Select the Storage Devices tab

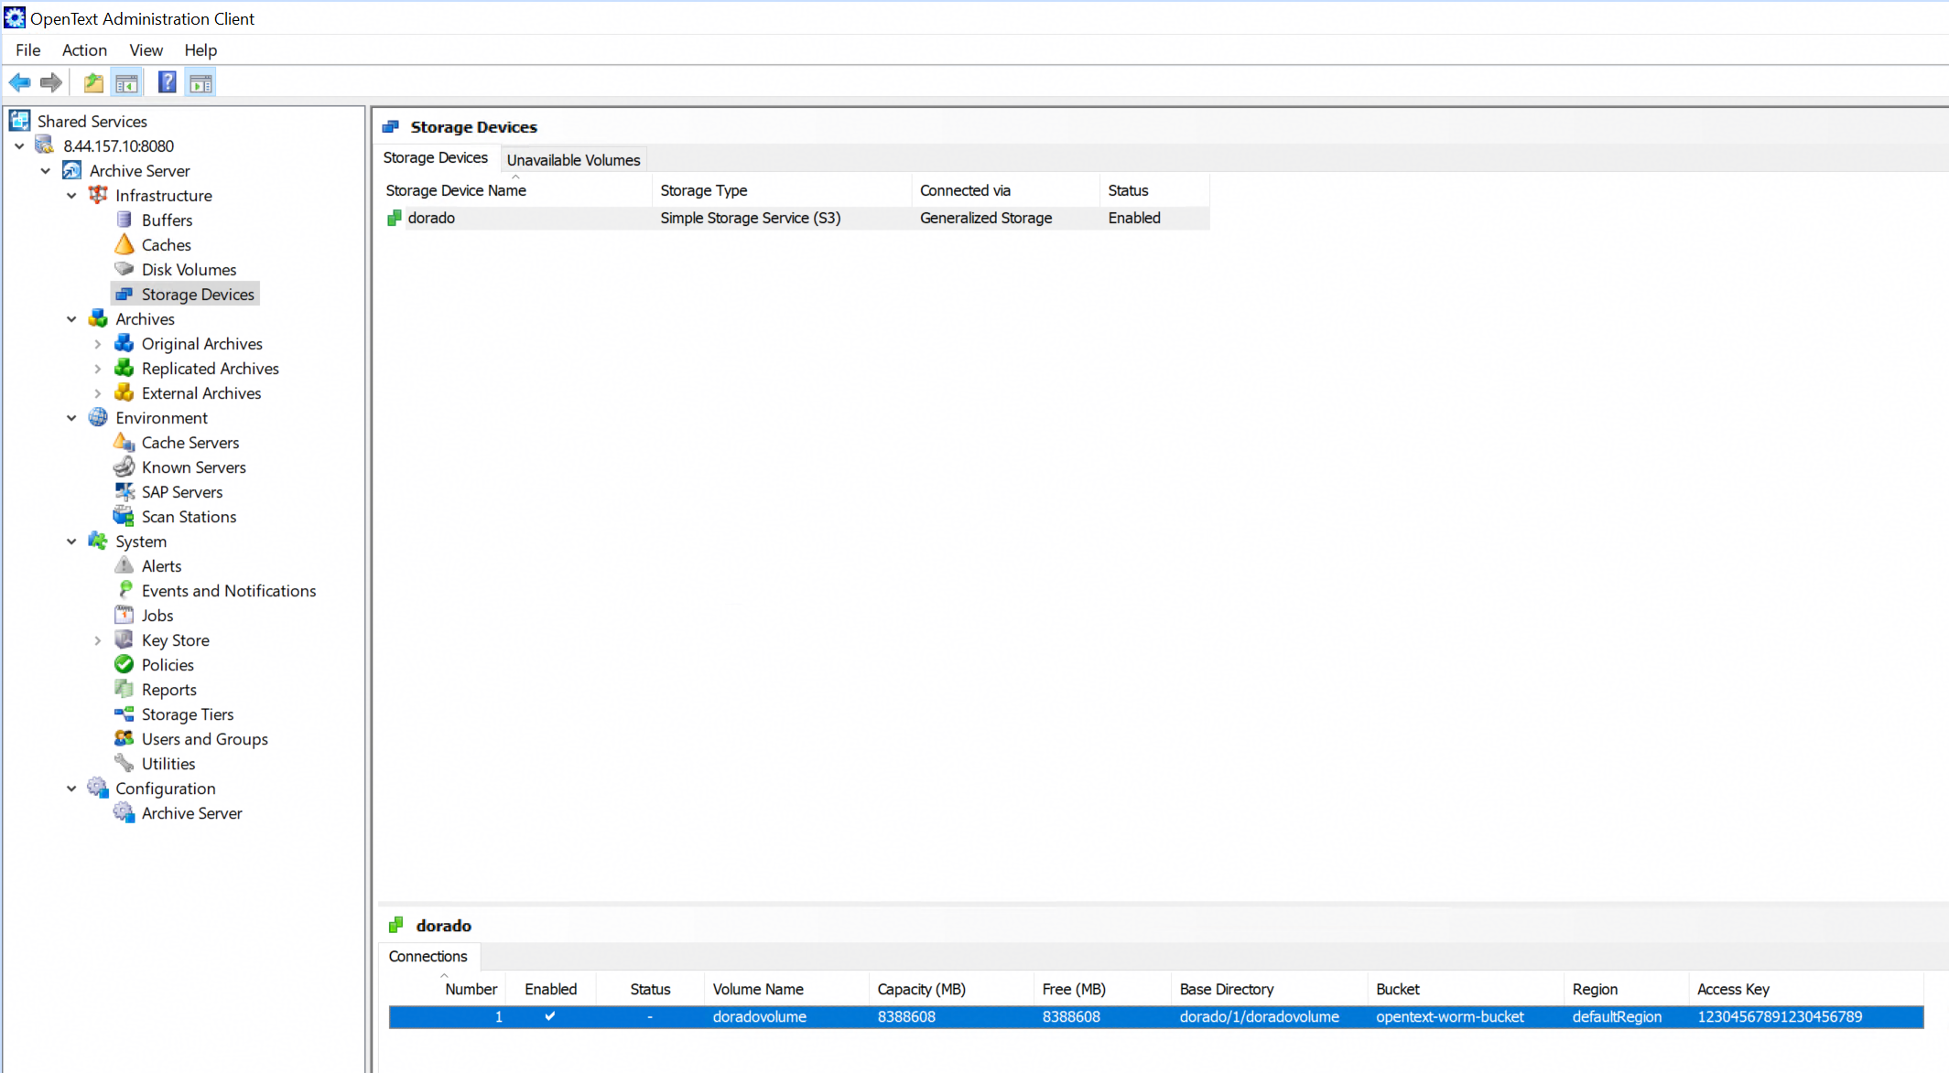click(436, 157)
